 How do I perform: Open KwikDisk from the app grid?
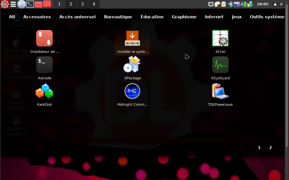[44, 91]
